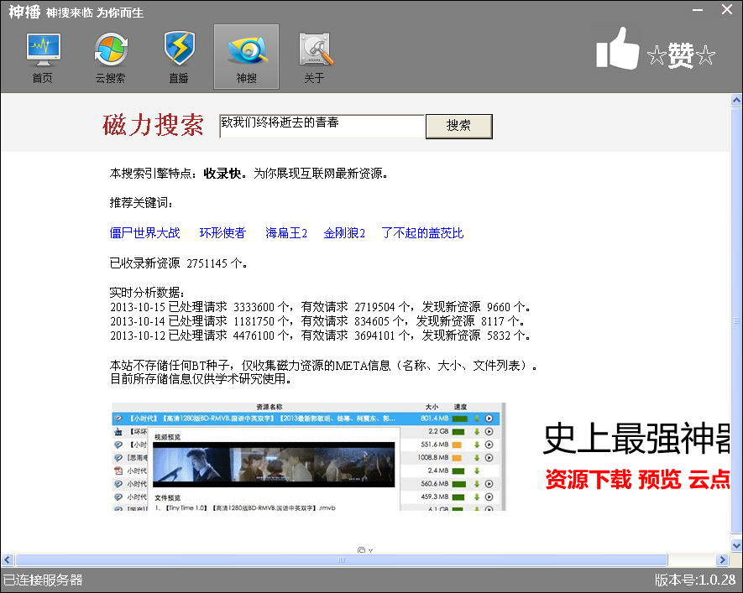Open the 环形使者 keyword link
Viewport: 743px width, 593px height.
coord(222,233)
